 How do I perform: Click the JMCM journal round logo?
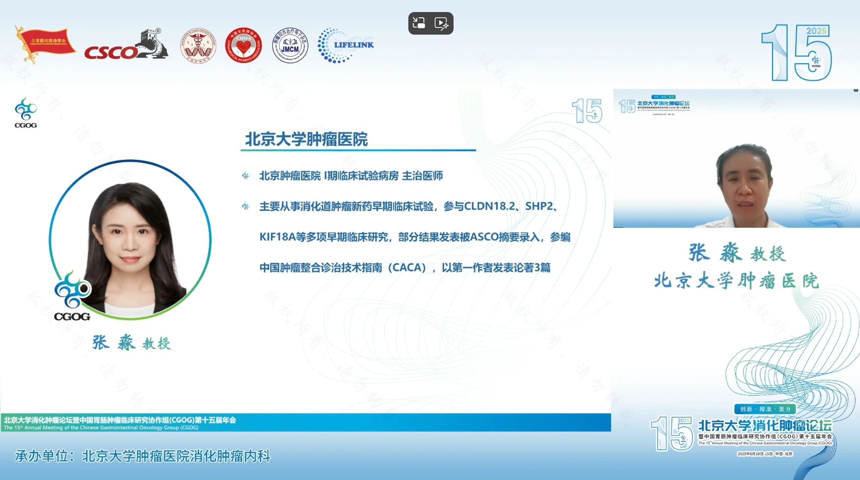click(x=290, y=46)
